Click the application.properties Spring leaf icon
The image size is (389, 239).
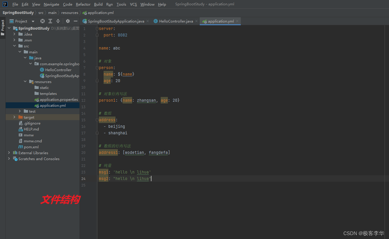point(37,100)
